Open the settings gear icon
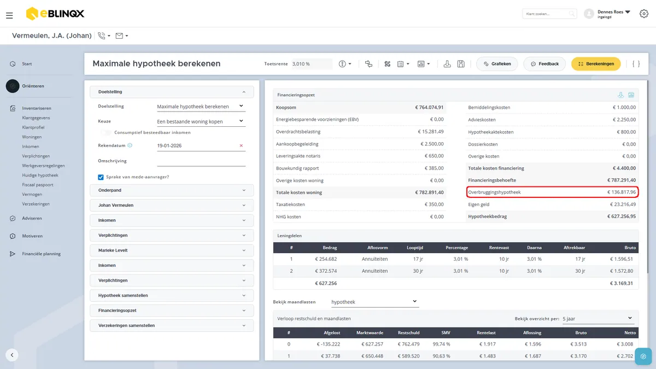The height and width of the screenshot is (369, 656). tap(643, 14)
